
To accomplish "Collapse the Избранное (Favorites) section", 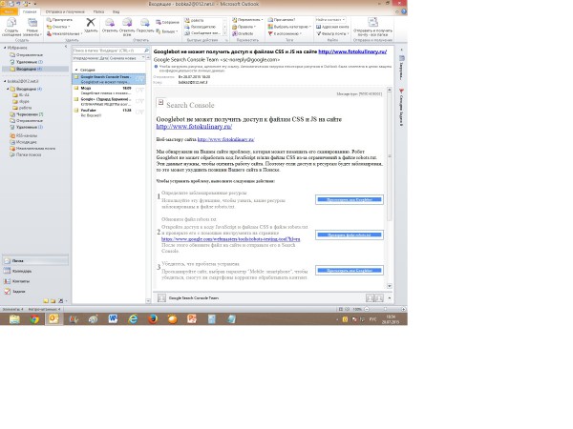I will tap(5, 48).
